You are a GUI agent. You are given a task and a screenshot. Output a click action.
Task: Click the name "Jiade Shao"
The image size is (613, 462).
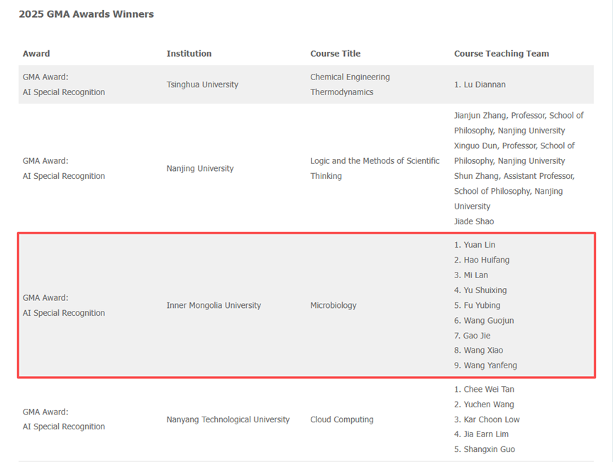point(474,221)
